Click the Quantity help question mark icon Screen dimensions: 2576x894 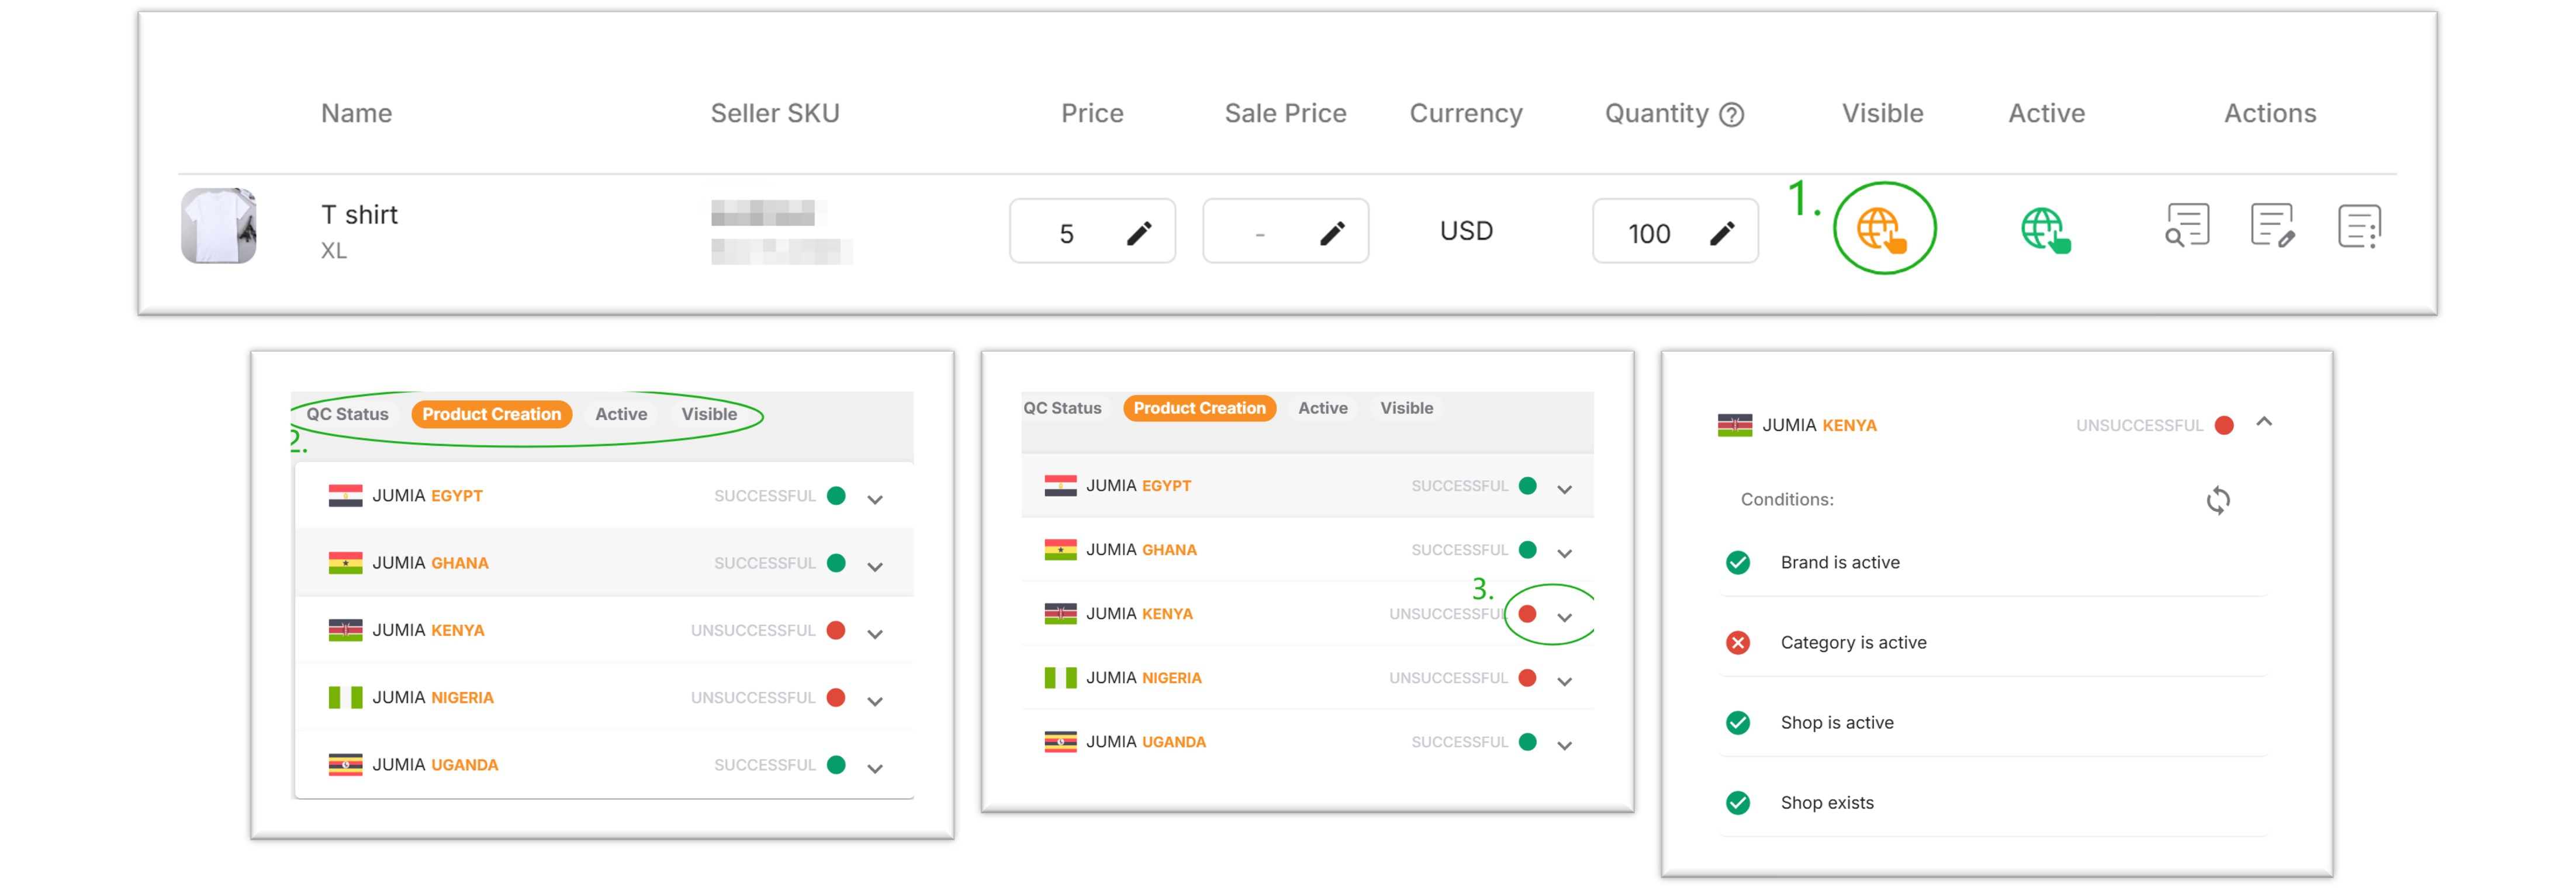point(1732,115)
